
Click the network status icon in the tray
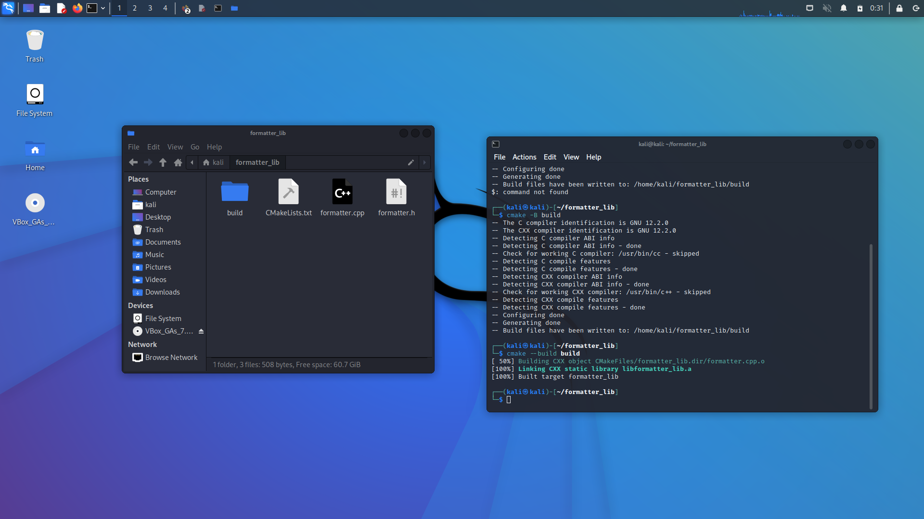[810, 8]
